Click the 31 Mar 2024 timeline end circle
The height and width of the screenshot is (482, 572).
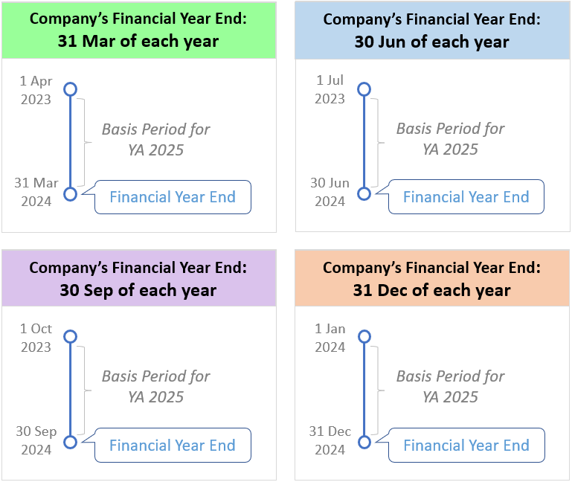[70, 194]
